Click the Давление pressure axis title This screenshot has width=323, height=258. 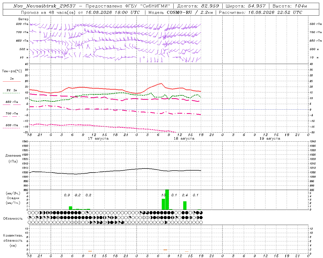point(13,156)
